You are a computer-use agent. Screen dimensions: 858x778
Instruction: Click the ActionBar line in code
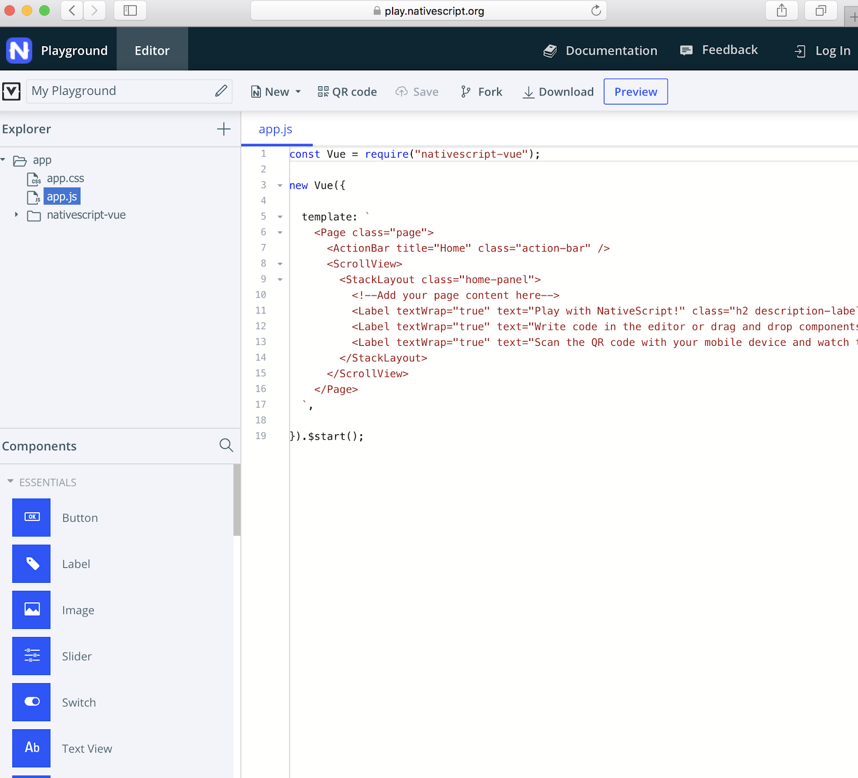(x=468, y=248)
